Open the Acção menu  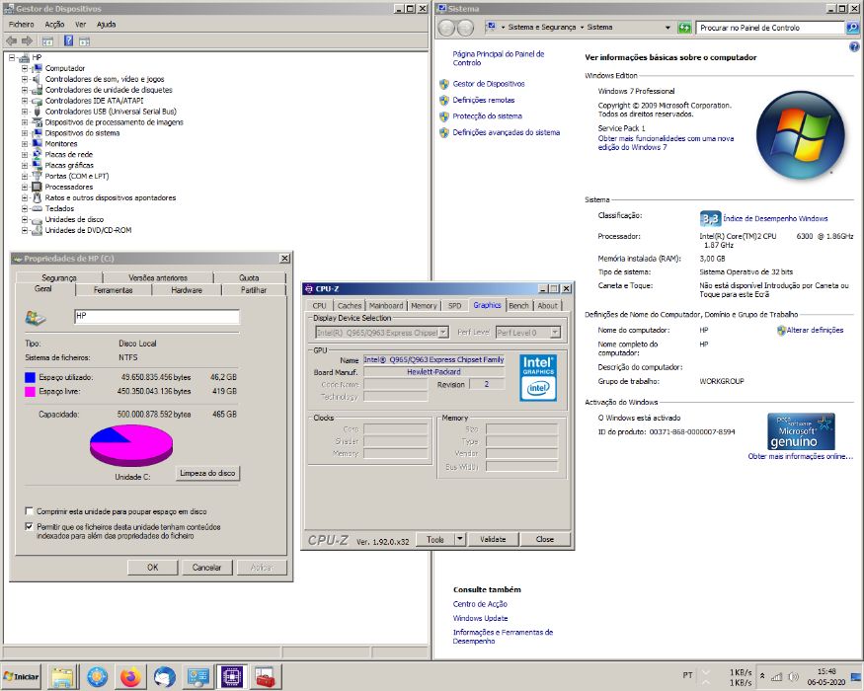click(54, 25)
